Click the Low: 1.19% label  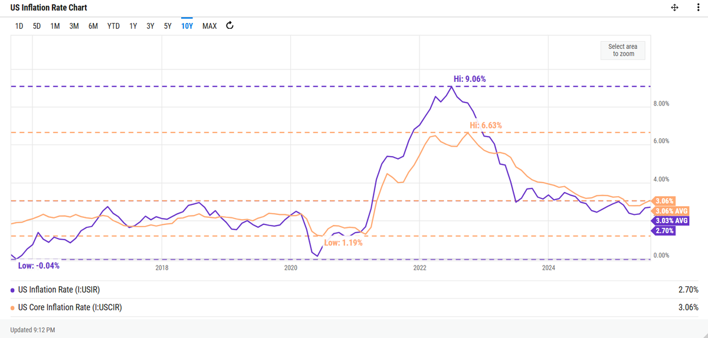[x=343, y=243]
